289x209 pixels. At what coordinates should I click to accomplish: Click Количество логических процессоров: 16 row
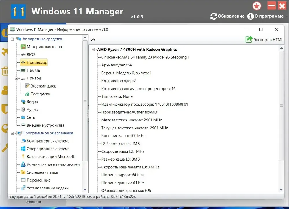click(138, 89)
